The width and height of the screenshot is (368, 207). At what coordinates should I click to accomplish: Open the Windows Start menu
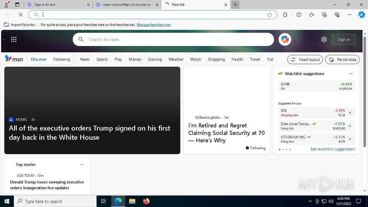[x=7, y=201]
